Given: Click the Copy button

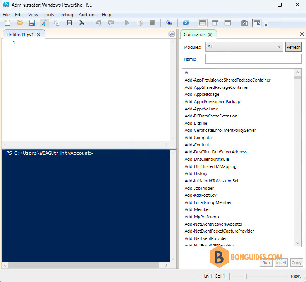Looking at the screenshot, I should point(296,263).
